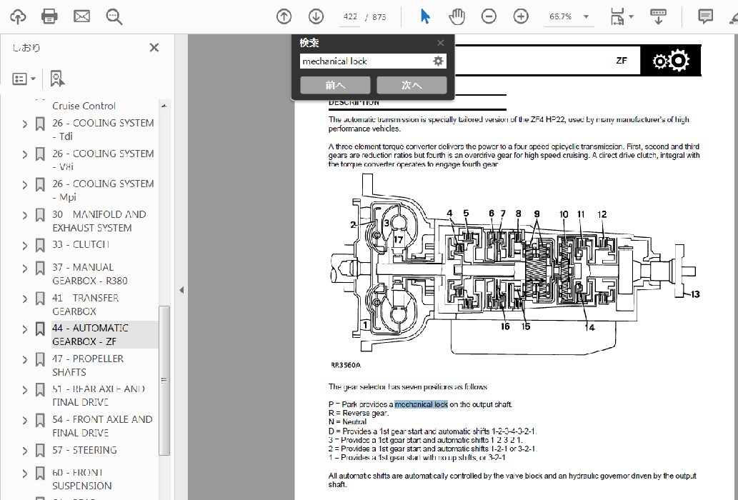Open the comment speech bubble tool

click(x=705, y=16)
